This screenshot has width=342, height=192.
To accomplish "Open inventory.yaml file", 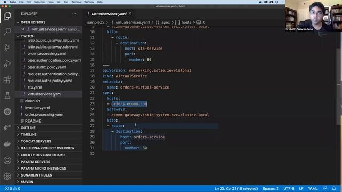I will [37, 108].
